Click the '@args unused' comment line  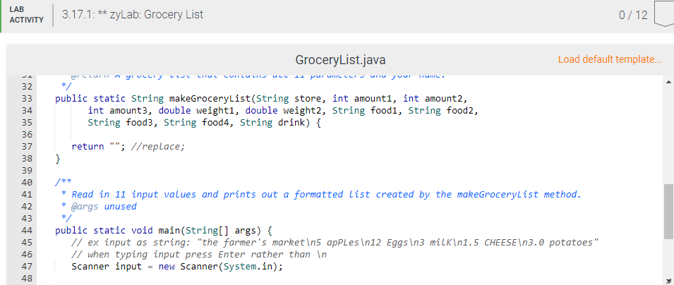(x=99, y=206)
